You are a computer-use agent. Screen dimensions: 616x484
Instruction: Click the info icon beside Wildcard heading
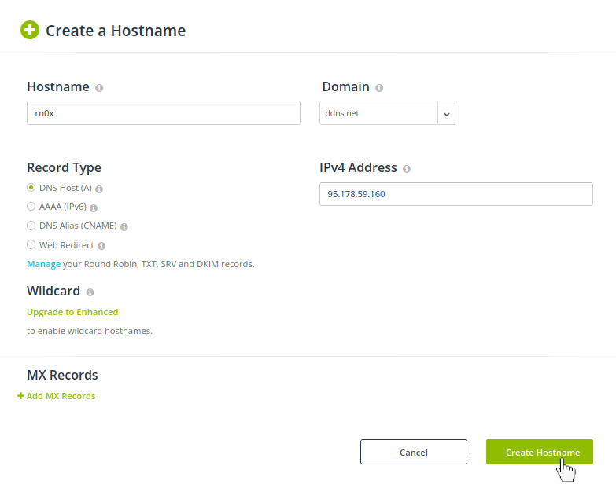(x=90, y=292)
